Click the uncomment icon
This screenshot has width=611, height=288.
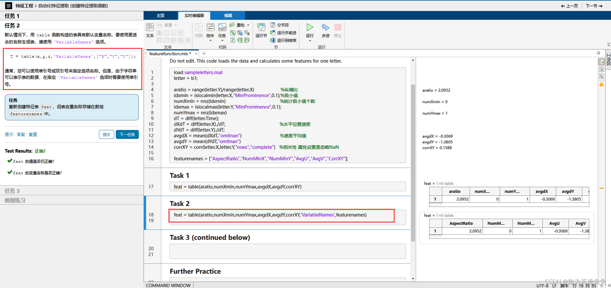(240, 33)
